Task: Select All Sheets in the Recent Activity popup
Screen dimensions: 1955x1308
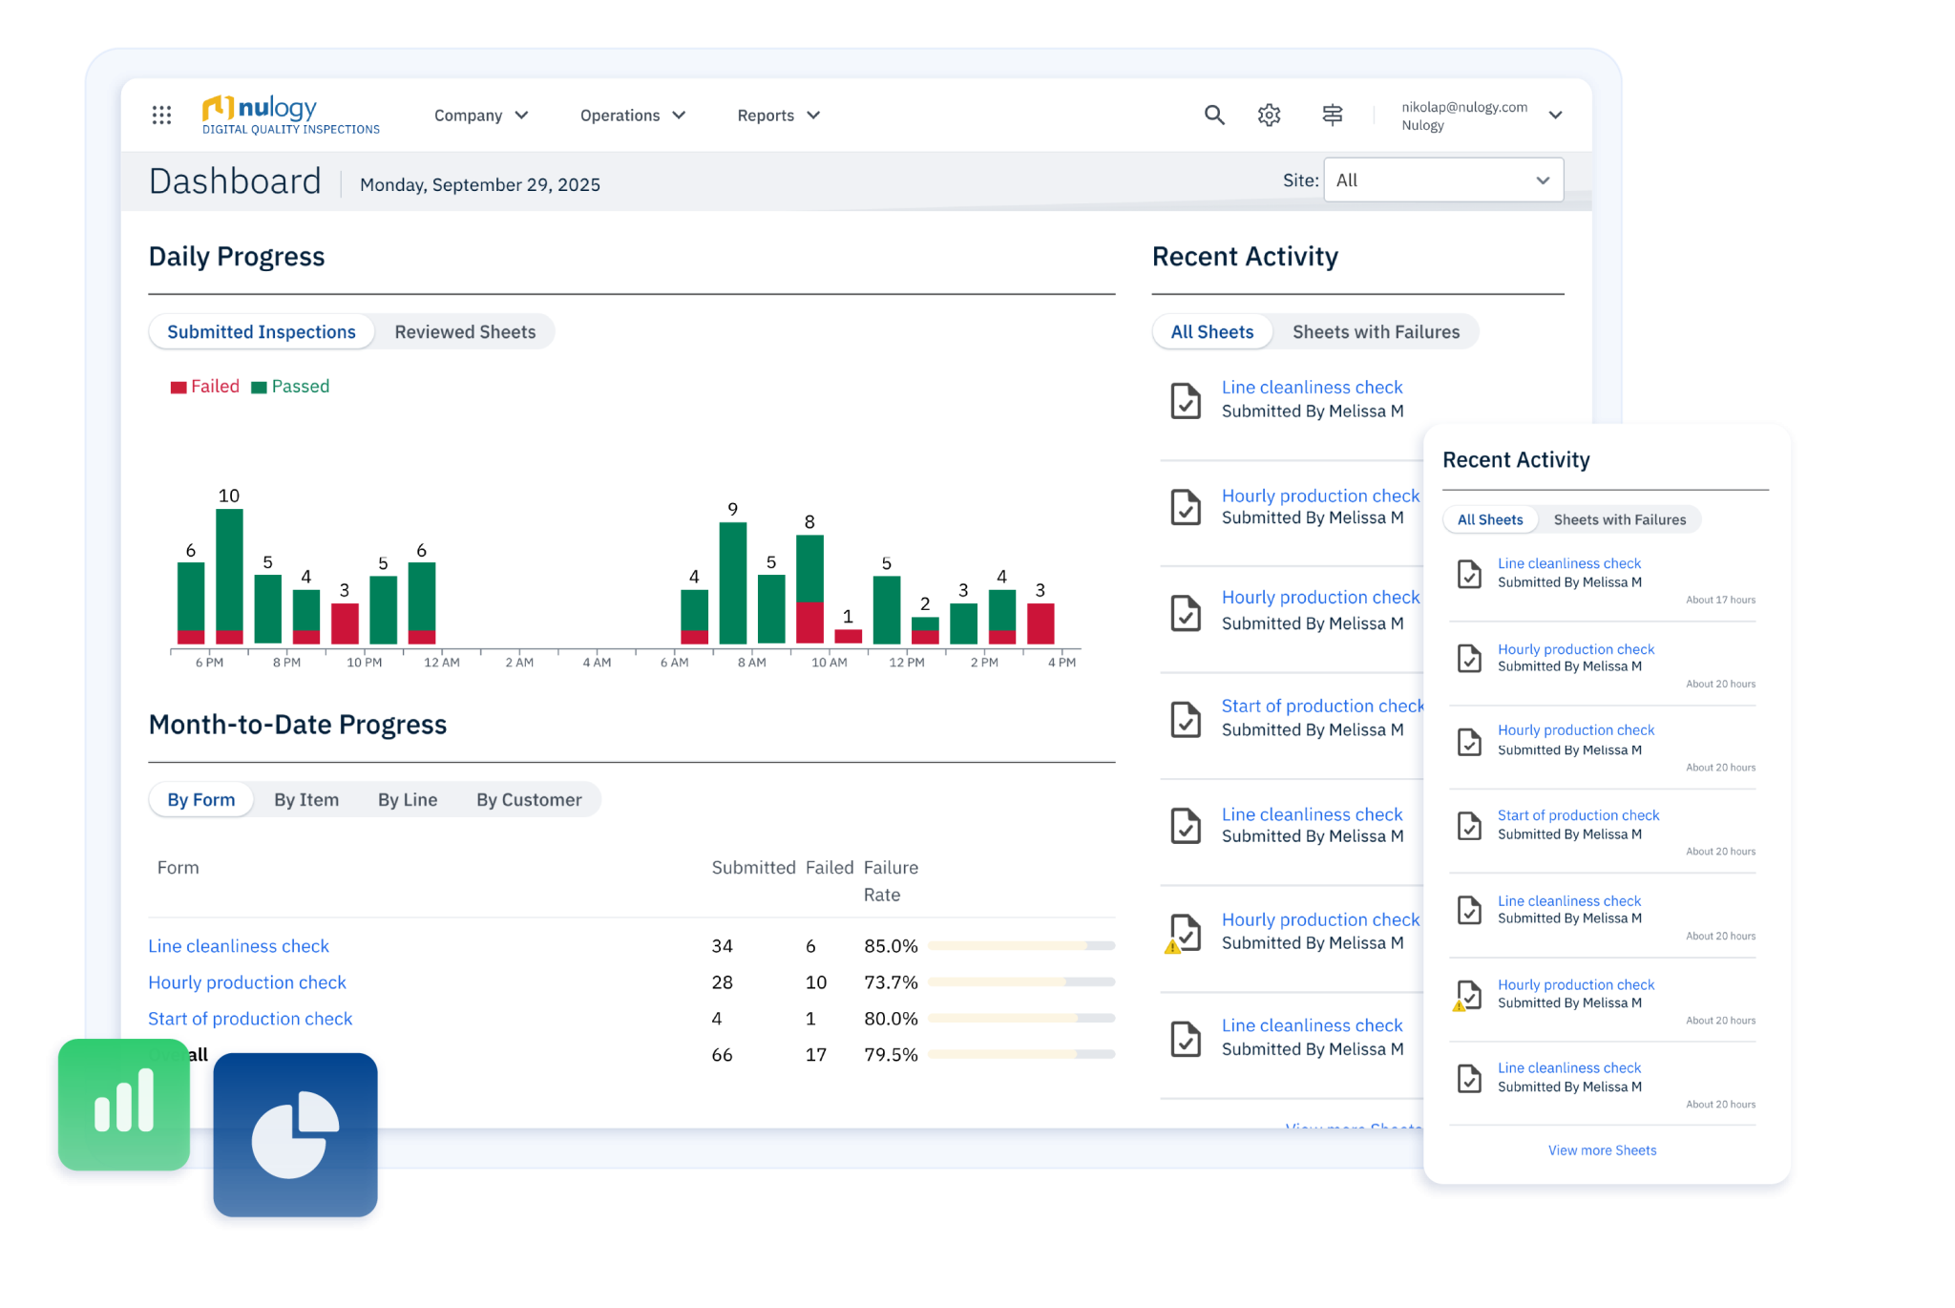Action: [1490, 519]
